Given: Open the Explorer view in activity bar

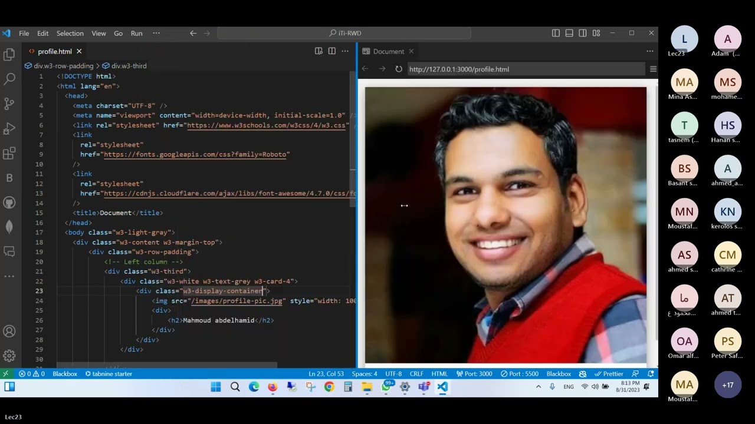Looking at the screenshot, I should (9, 55).
